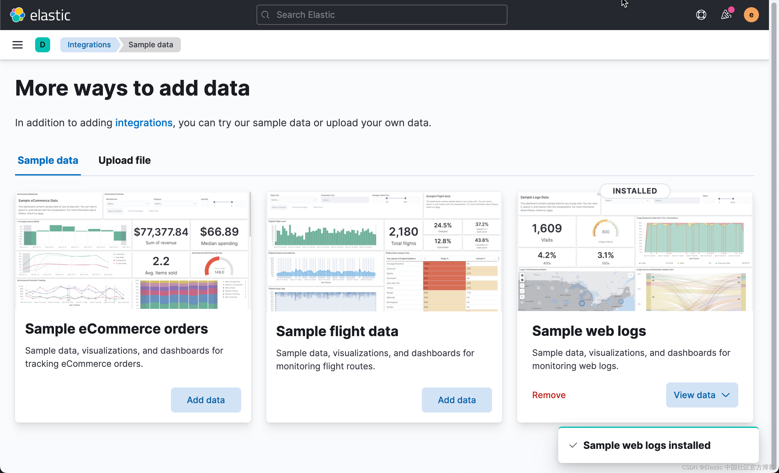The height and width of the screenshot is (473, 779).
Task: Click chevron arrow on View data button
Action: (726, 395)
